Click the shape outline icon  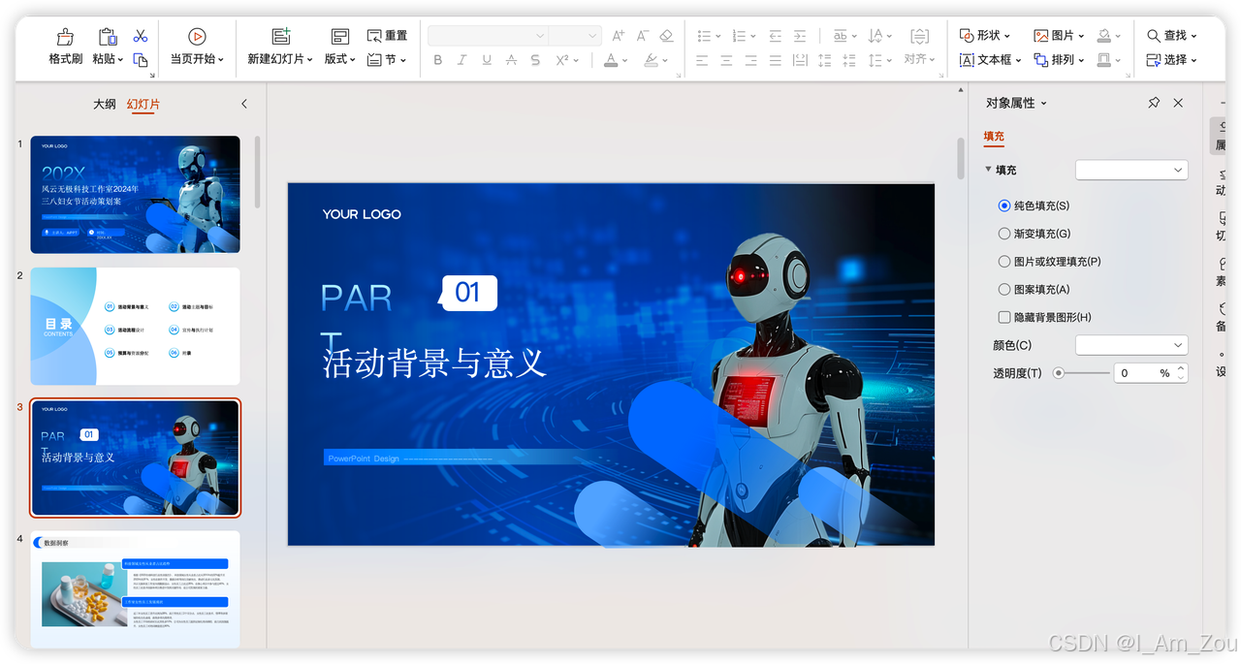tap(1104, 60)
